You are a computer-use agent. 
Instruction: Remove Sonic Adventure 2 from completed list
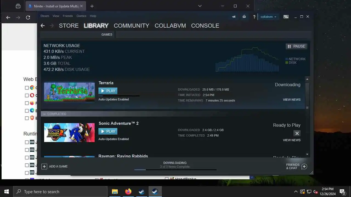(297, 133)
